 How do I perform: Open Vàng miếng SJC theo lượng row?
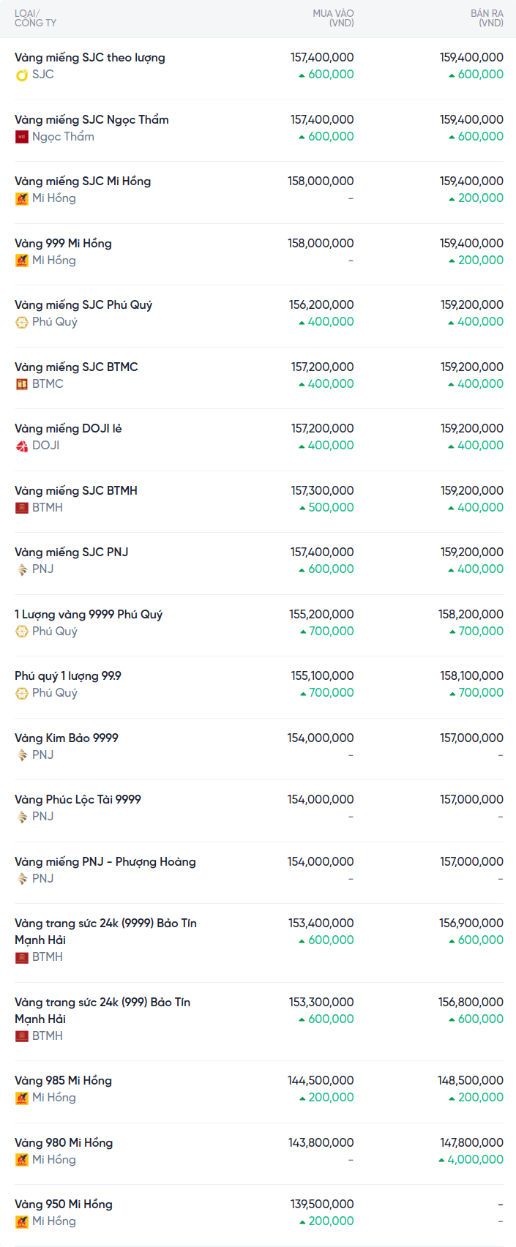pyautogui.click(x=90, y=58)
